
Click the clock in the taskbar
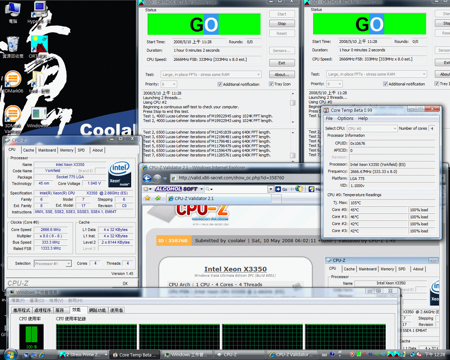435,354
